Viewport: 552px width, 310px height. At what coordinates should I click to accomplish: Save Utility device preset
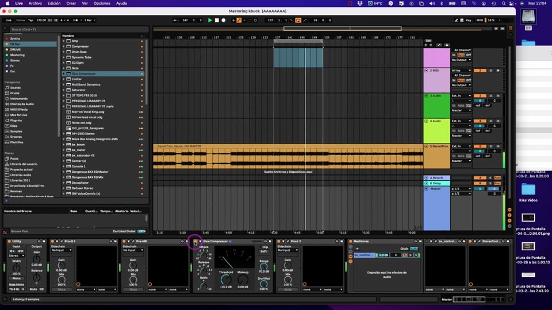coord(44,242)
